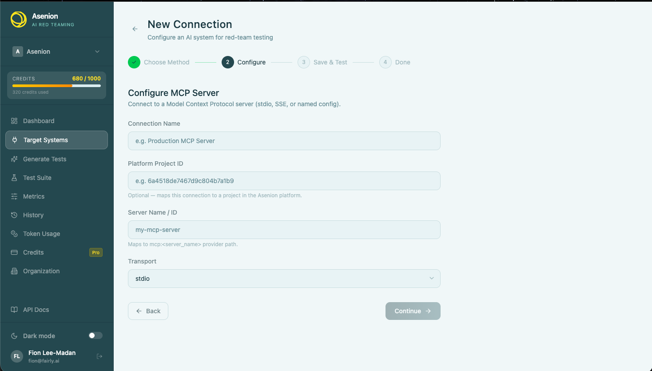Click the Token Usage coins icon

click(x=14, y=234)
